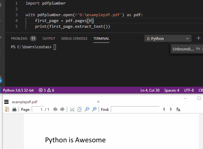Switch to the OUTPUT tab
Image resolution: width=203 pixels, height=149 pixels.
[x=49, y=38]
